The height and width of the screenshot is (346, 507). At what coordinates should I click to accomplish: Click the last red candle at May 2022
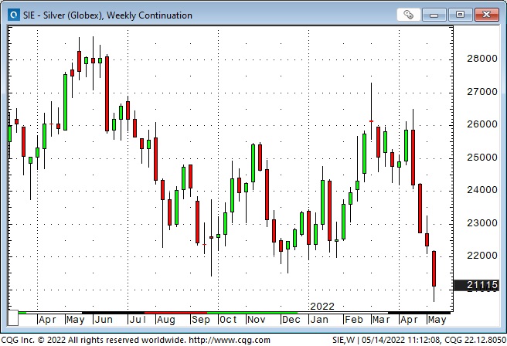434,269
